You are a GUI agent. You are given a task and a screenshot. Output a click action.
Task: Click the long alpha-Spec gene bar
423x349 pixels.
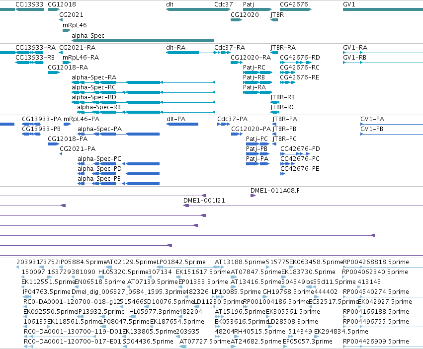tap(143, 41)
